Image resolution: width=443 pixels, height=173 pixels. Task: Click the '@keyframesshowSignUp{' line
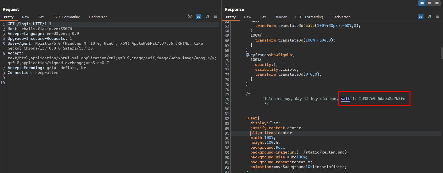click(x=270, y=55)
